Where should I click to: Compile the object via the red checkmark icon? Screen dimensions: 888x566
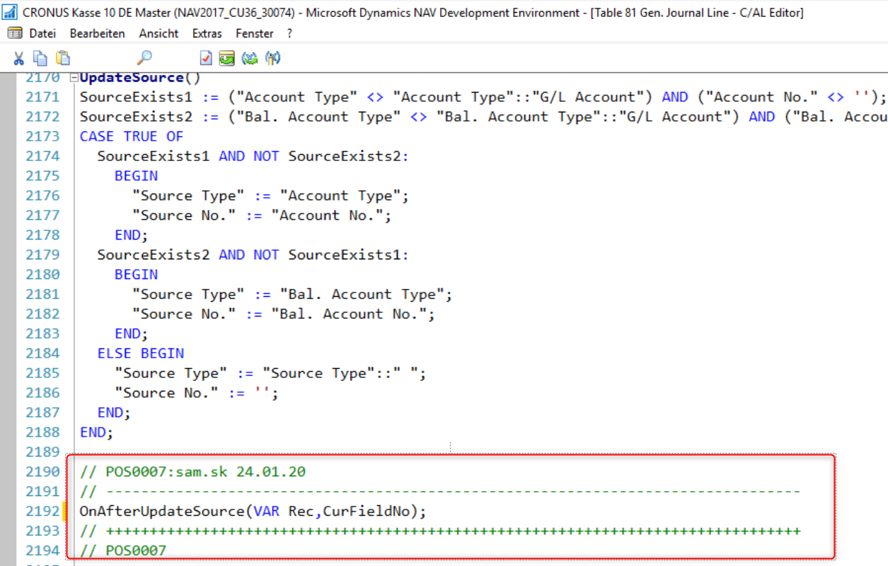[205, 58]
